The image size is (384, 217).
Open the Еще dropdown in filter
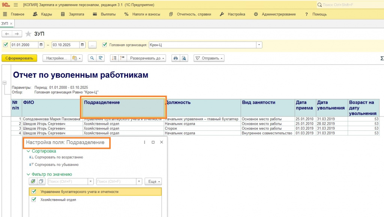point(153,181)
